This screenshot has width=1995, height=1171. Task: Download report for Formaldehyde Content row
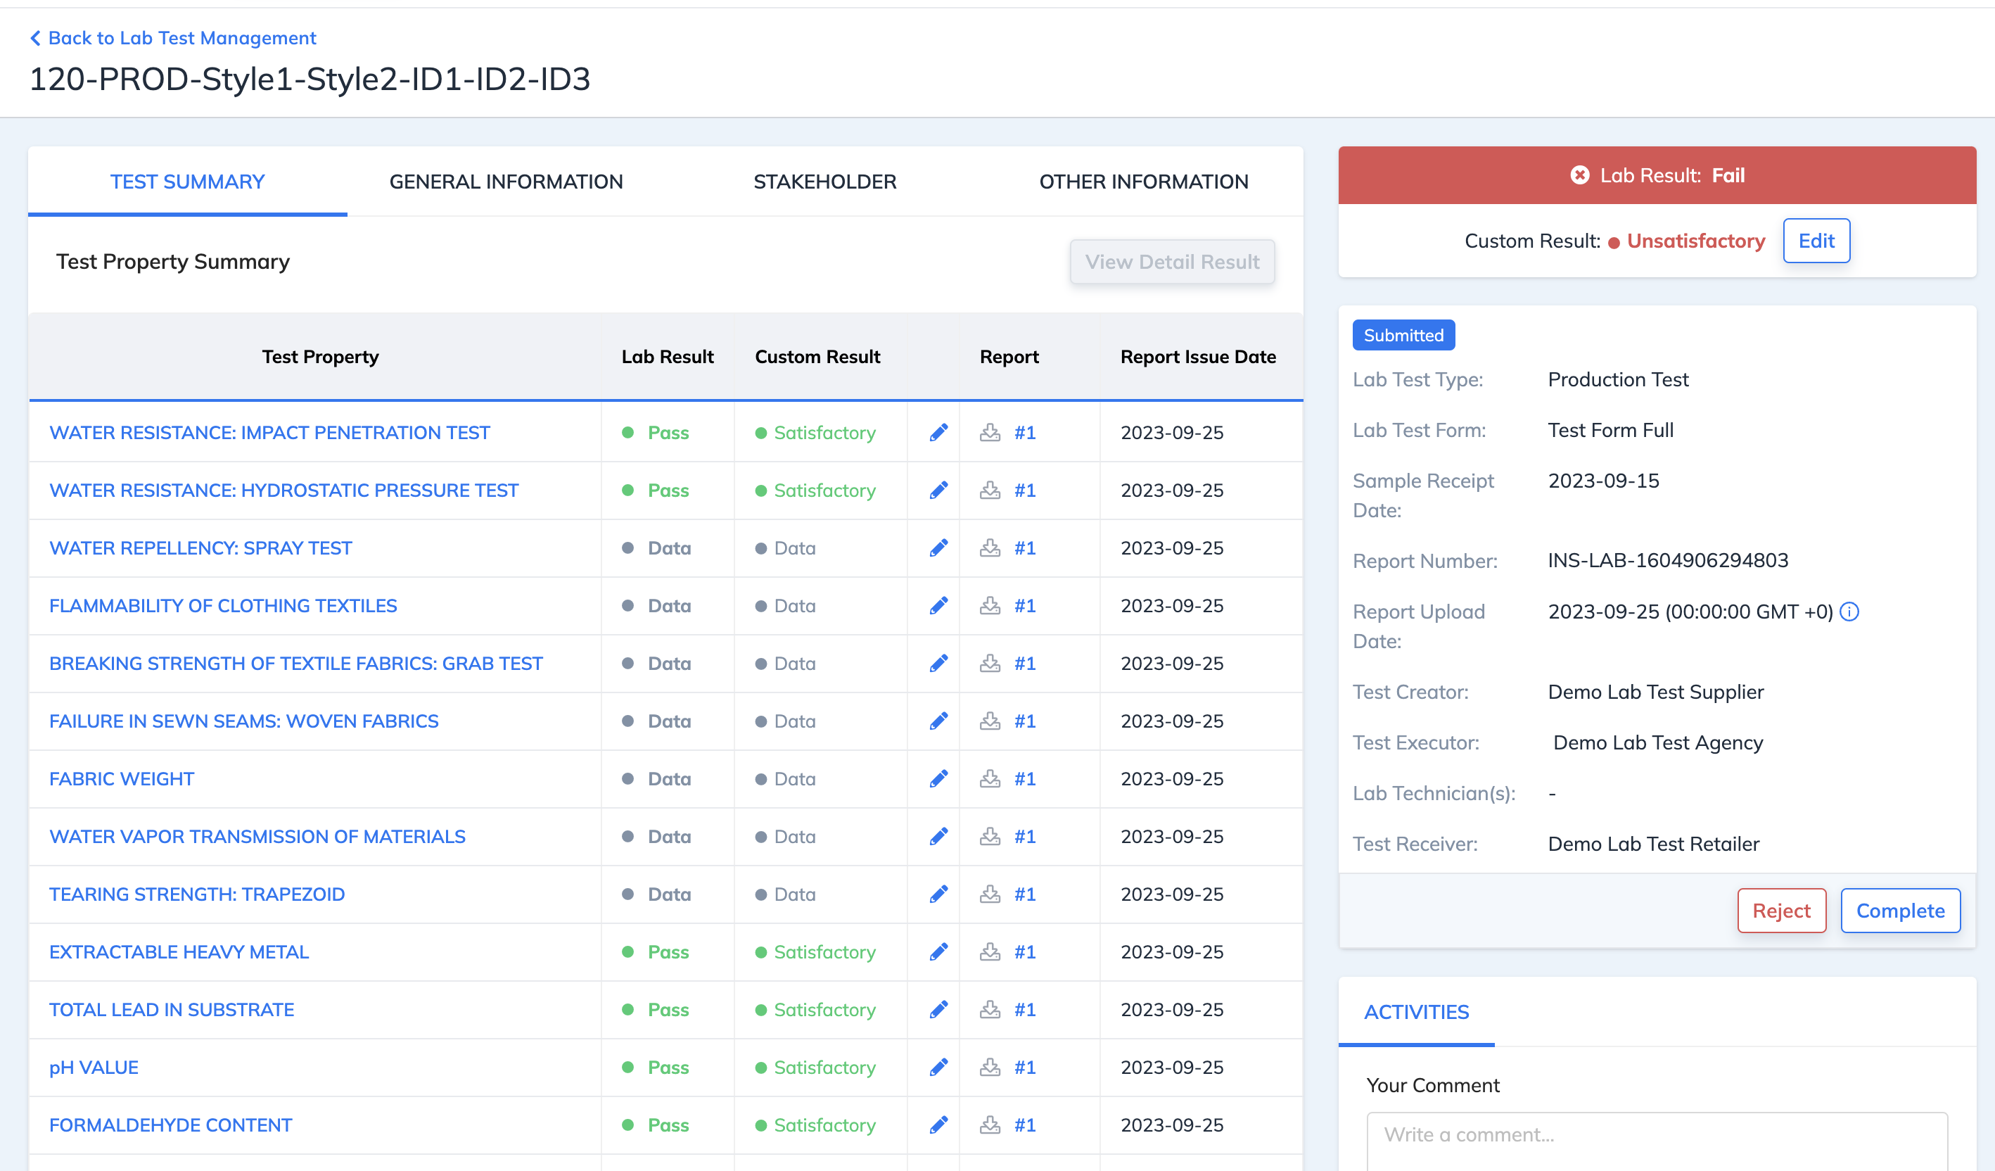pyautogui.click(x=990, y=1126)
